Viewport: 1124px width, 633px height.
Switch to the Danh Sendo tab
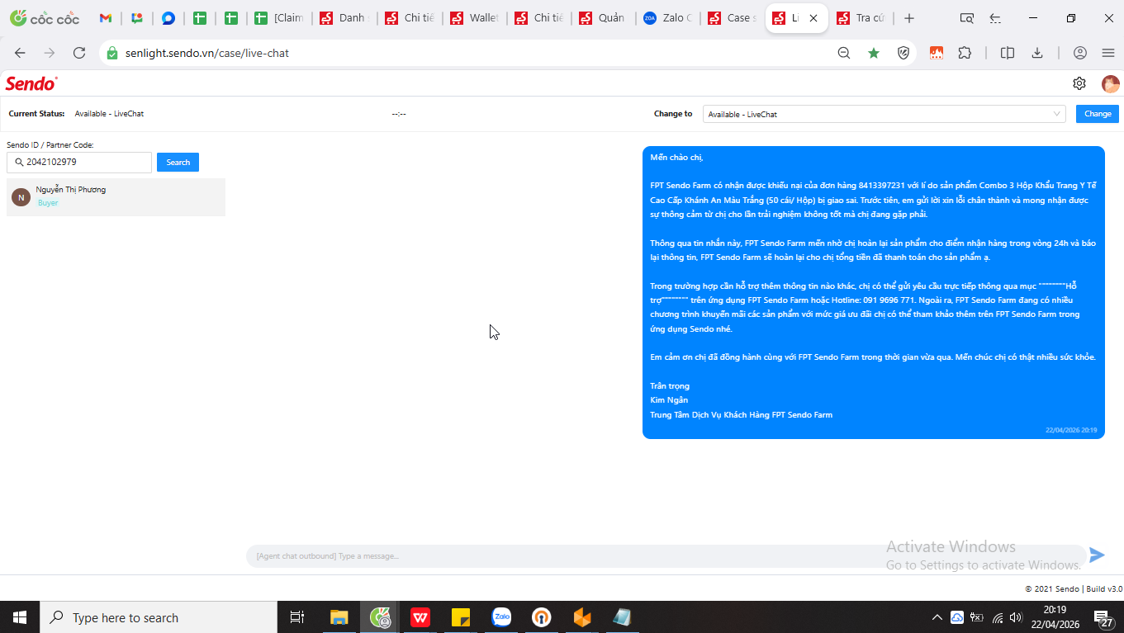point(345,18)
